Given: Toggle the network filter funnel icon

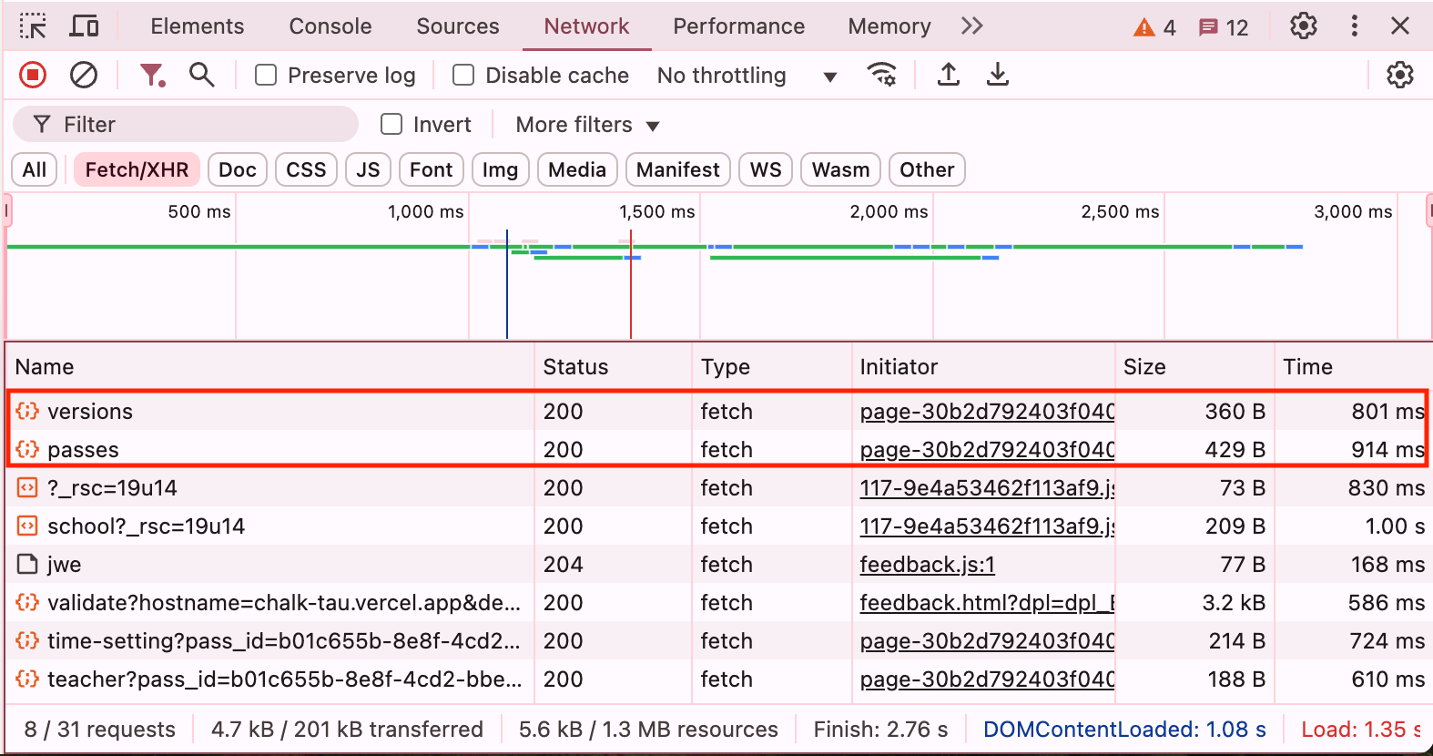Looking at the screenshot, I should tap(152, 75).
